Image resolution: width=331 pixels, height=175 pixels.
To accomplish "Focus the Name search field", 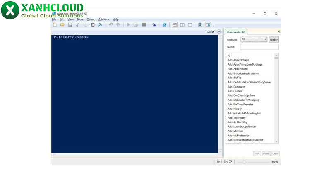I will [259, 47].
